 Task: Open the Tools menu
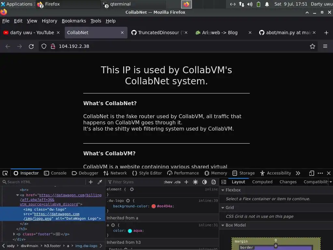96,21
